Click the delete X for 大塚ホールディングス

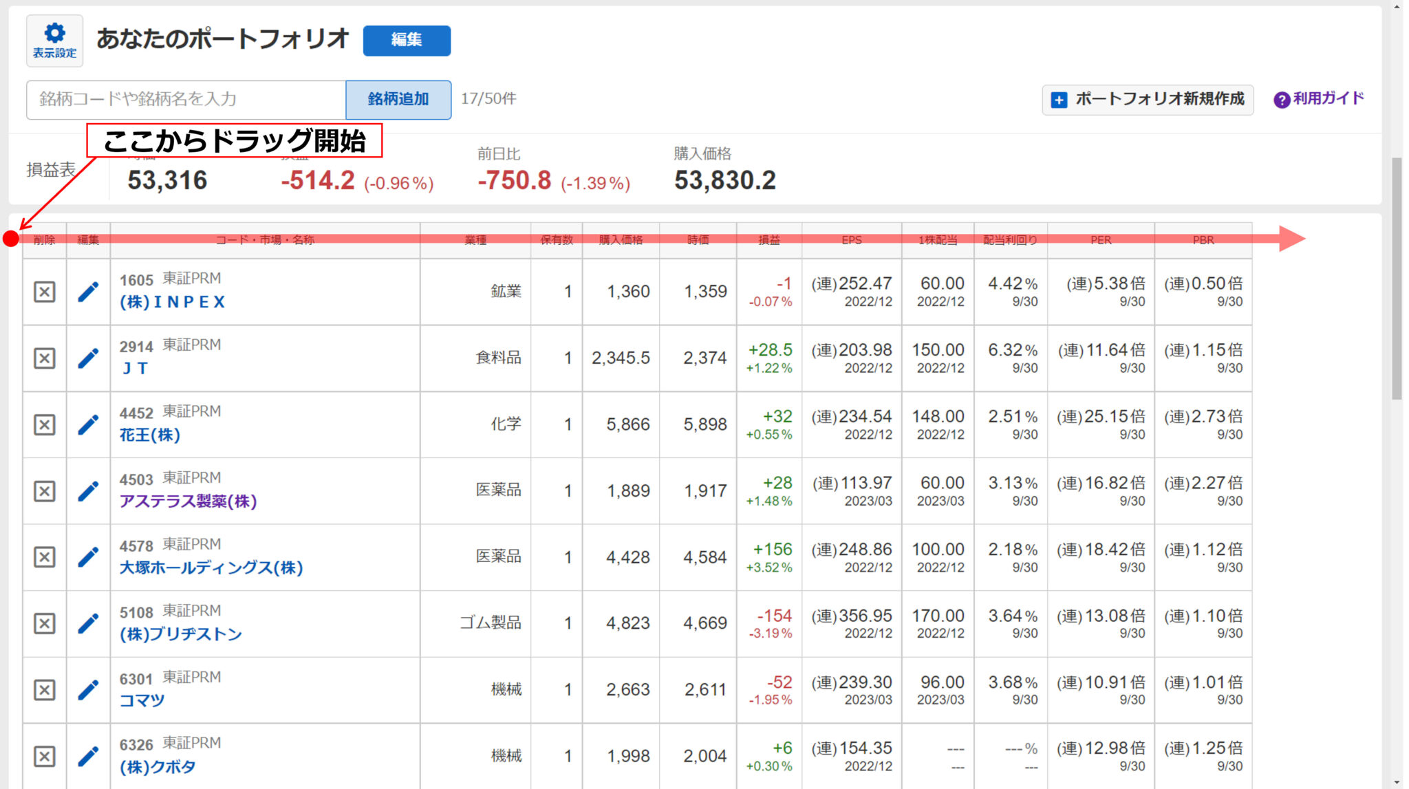coord(45,557)
